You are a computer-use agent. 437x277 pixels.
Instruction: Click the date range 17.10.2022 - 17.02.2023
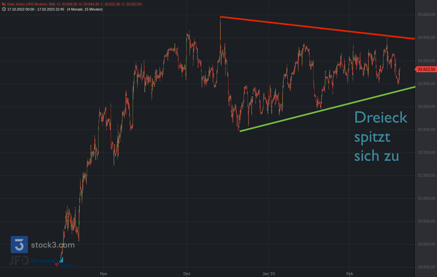[x=35, y=9]
